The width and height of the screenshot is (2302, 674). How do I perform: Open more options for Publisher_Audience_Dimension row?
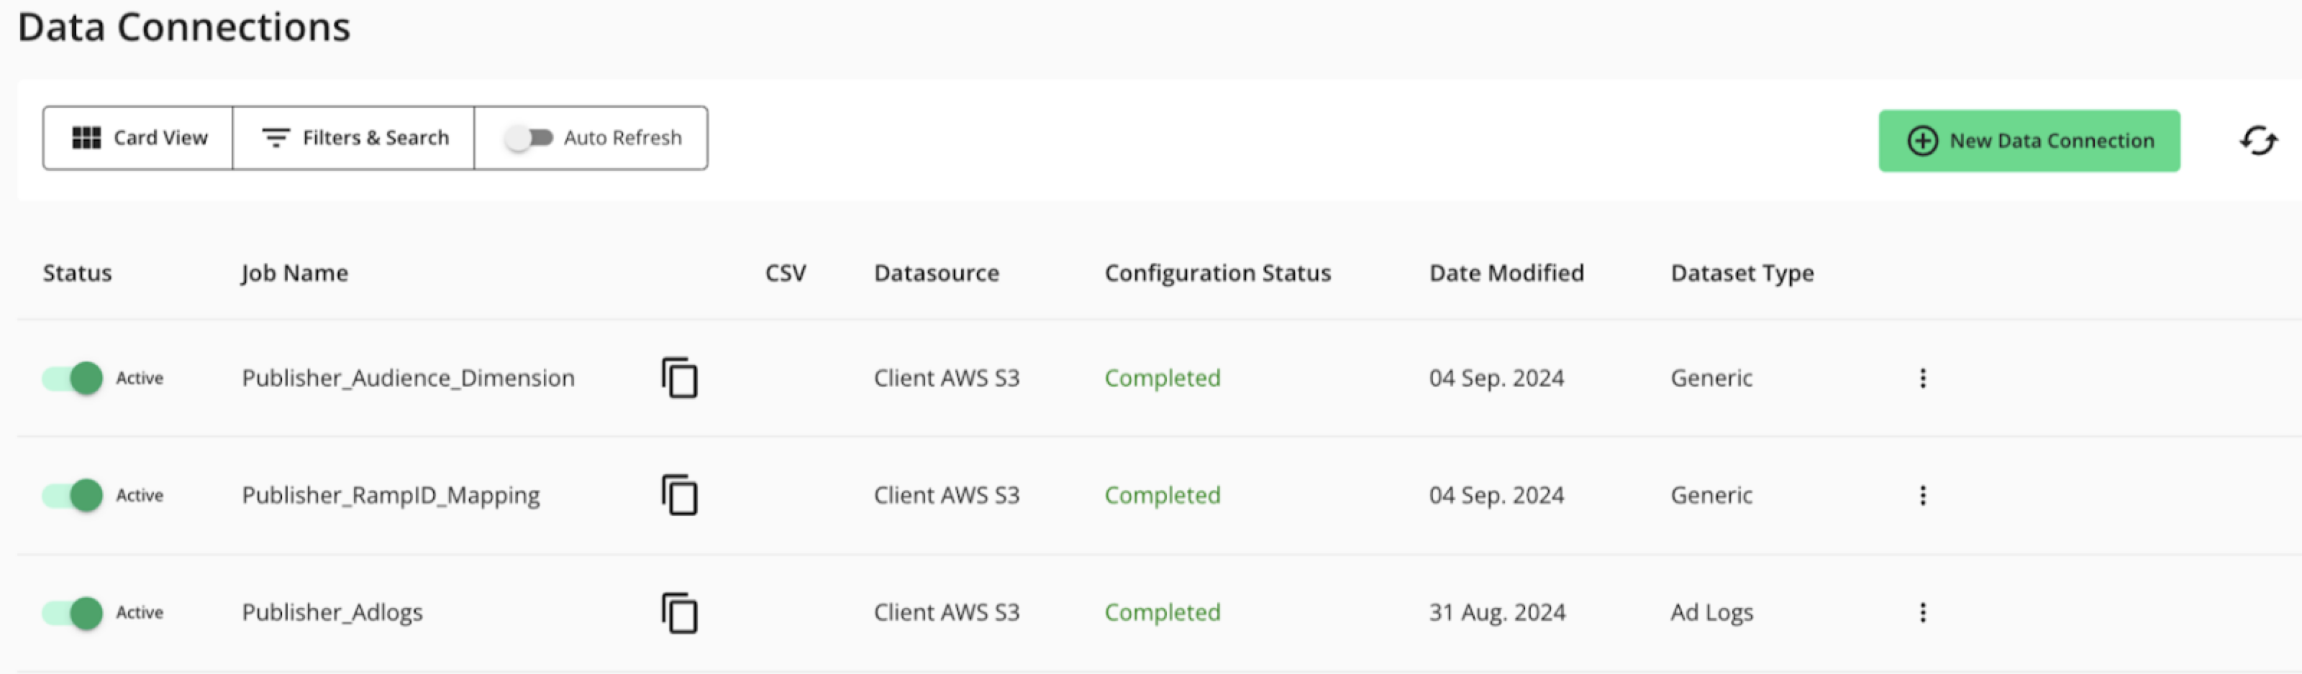(x=1922, y=378)
